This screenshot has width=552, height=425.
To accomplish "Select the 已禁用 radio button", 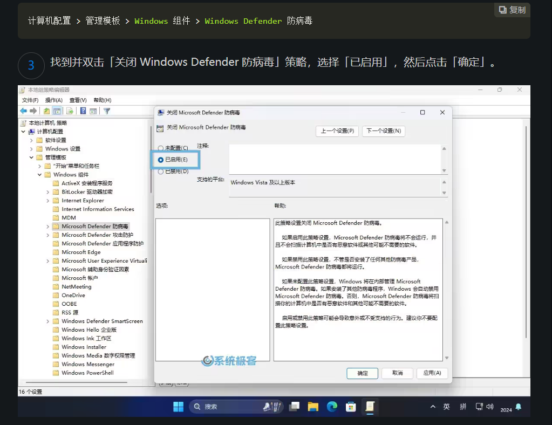I will pos(161,172).
